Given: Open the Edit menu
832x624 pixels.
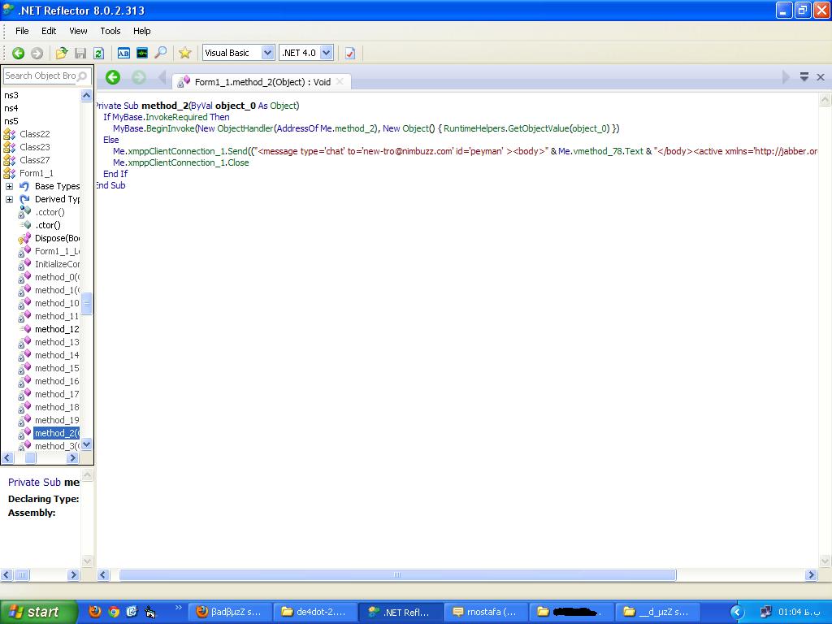Looking at the screenshot, I should coord(49,31).
